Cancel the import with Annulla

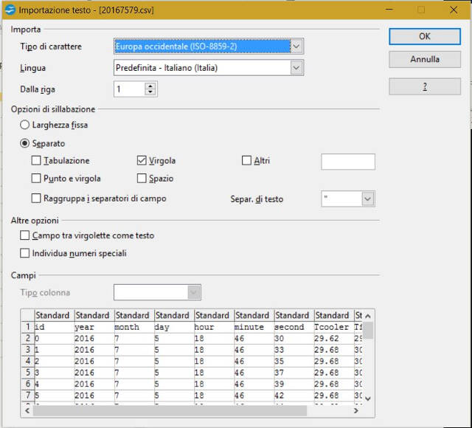(425, 59)
